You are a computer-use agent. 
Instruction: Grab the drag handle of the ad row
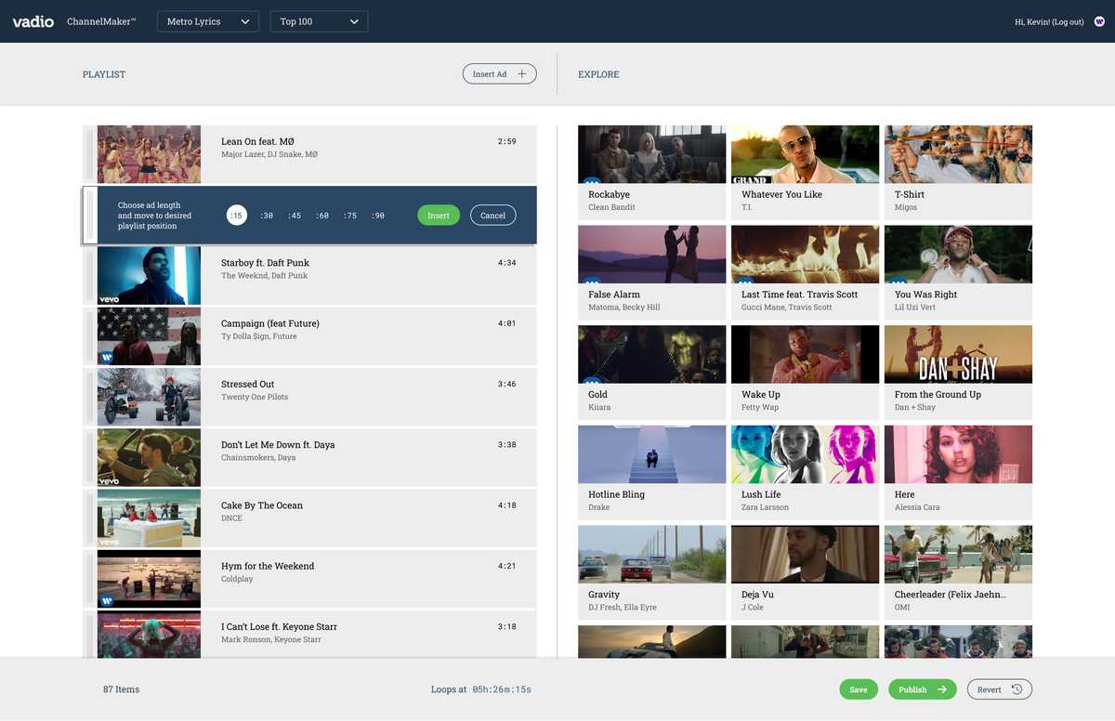pos(90,215)
